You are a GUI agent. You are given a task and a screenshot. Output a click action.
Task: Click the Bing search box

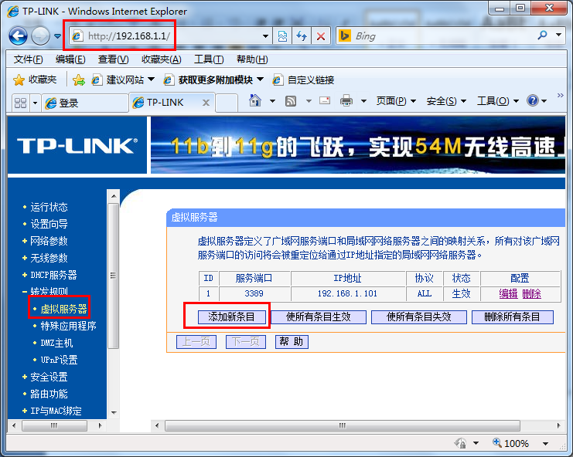(x=435, y=36)
